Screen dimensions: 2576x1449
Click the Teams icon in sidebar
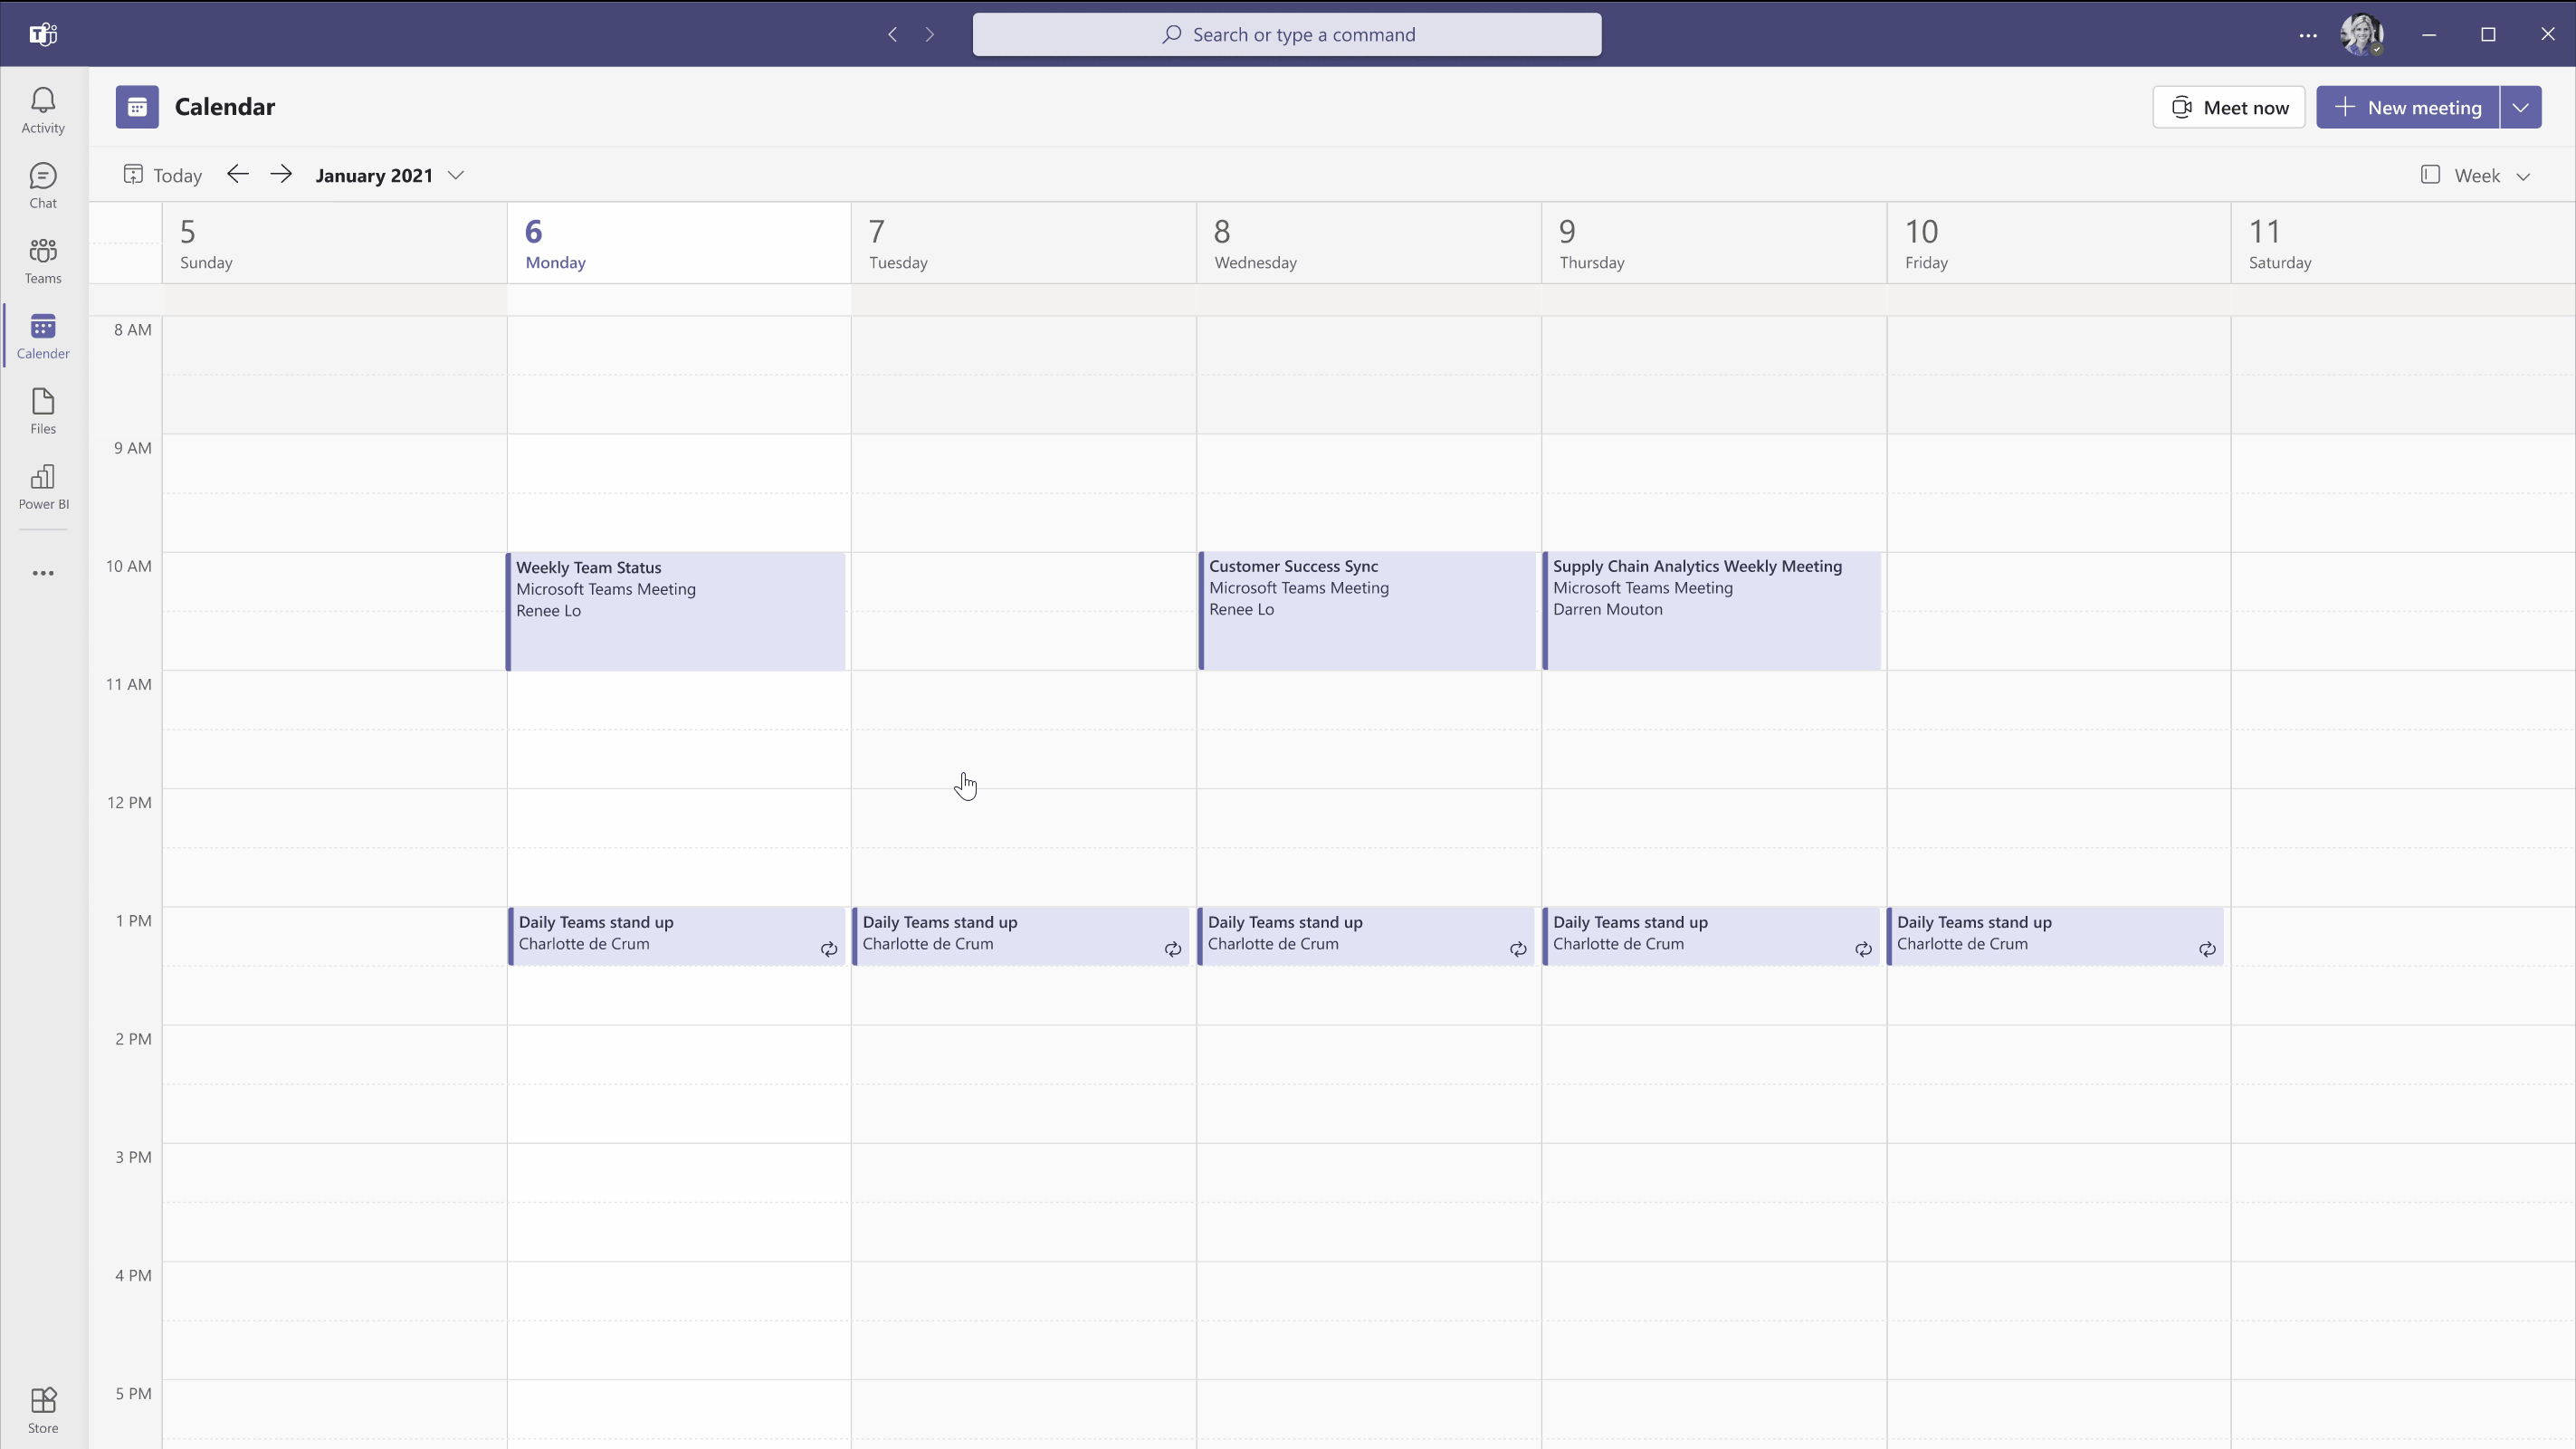[43, 260]
